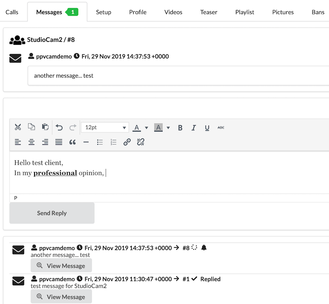
Task: Apply text color with underlined A
Action: pos(137,128)
